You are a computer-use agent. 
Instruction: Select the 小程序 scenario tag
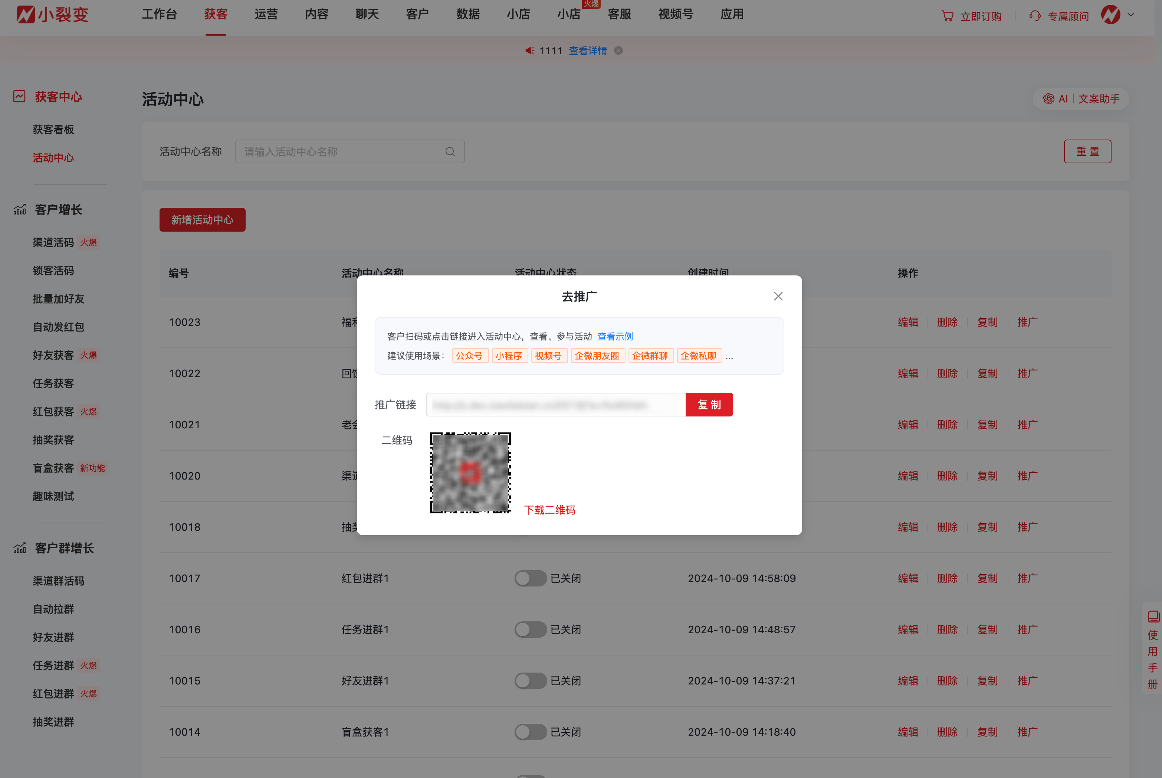509,356
